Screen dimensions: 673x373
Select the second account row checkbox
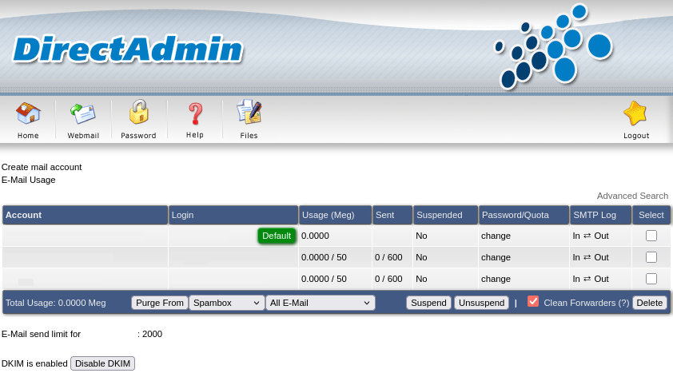[651, 257]
